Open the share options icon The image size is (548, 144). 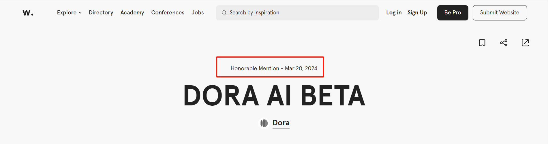point(504,43)
